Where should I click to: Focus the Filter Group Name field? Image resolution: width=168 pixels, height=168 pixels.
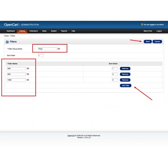click(x=47, y=49)
